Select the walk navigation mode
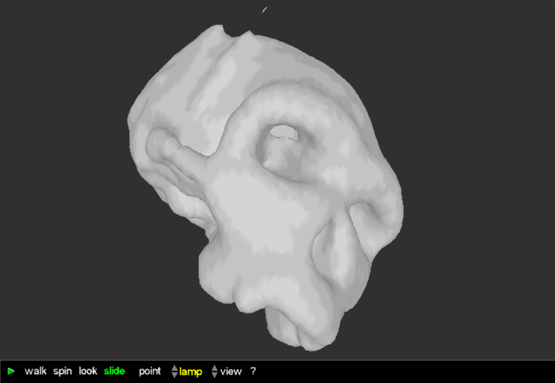 coord(36,371)
